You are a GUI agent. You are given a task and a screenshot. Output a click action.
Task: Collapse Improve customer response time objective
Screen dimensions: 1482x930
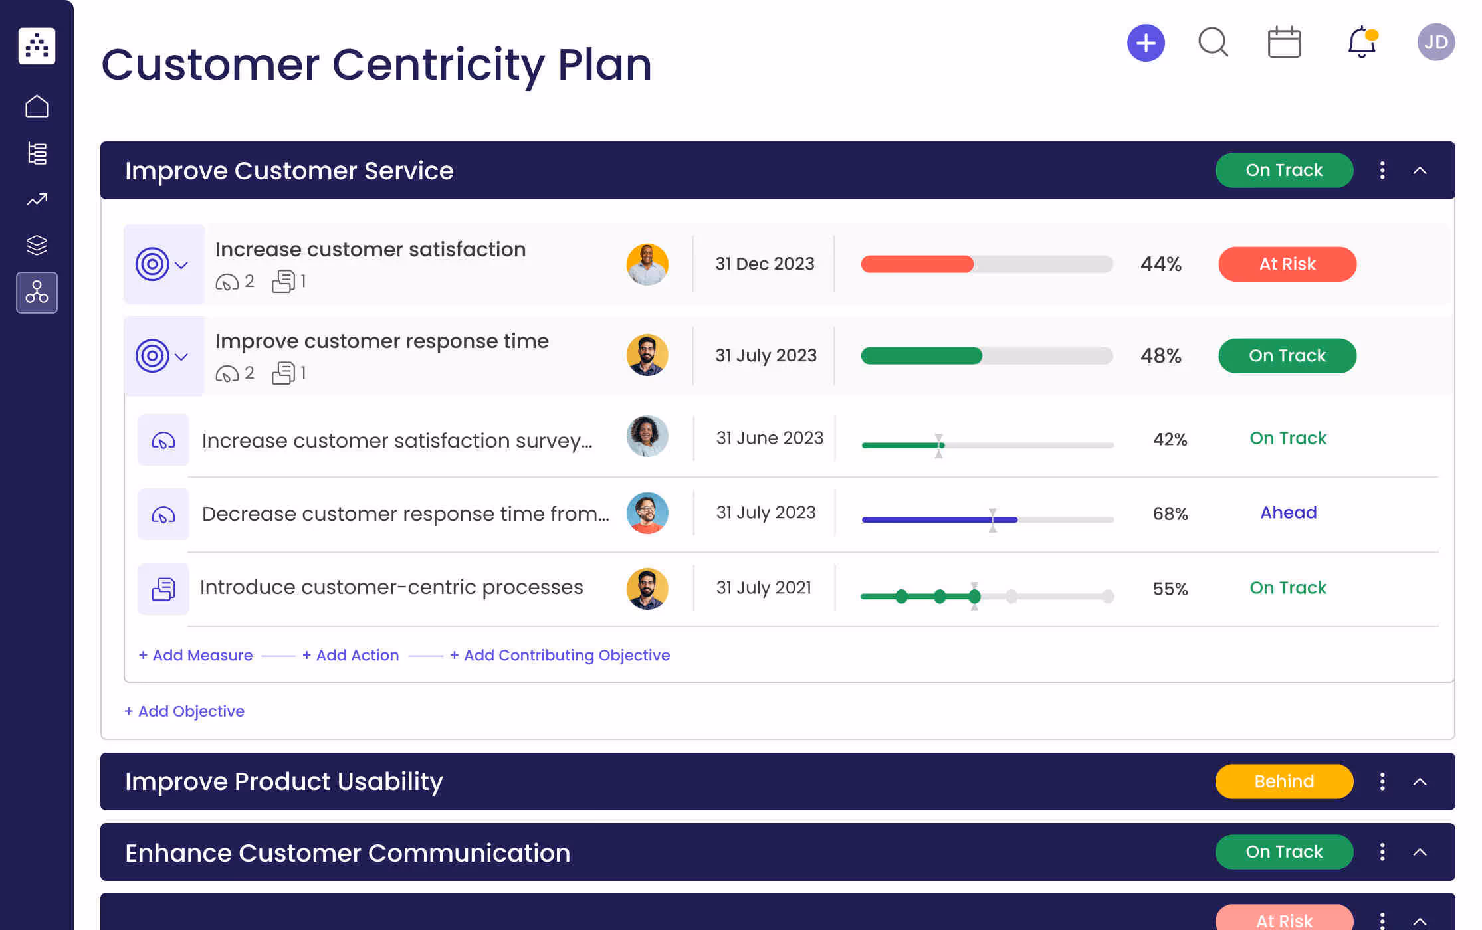(x=181, y=357)
